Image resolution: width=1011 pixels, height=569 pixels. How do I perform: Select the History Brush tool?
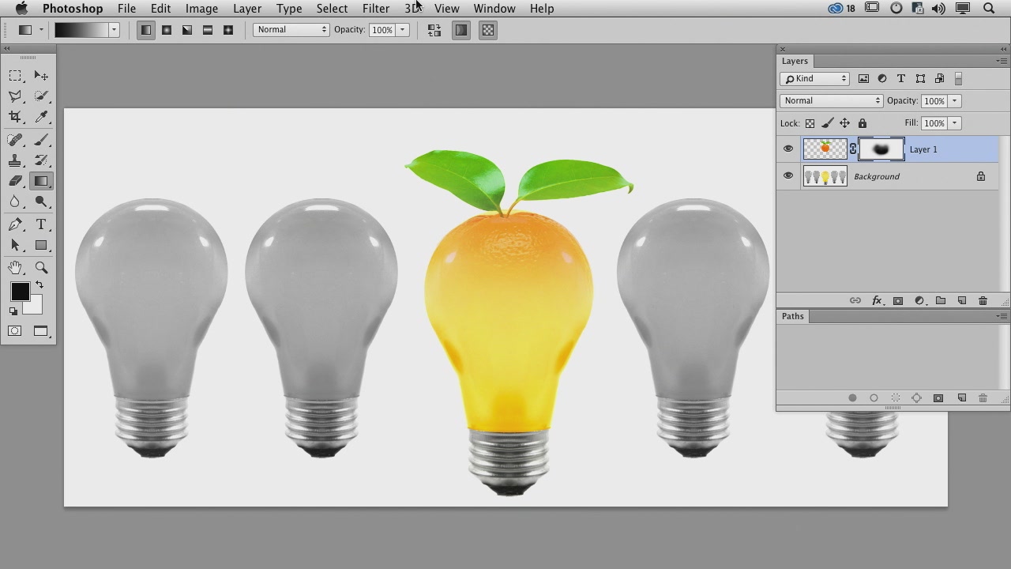click(41, 160)
